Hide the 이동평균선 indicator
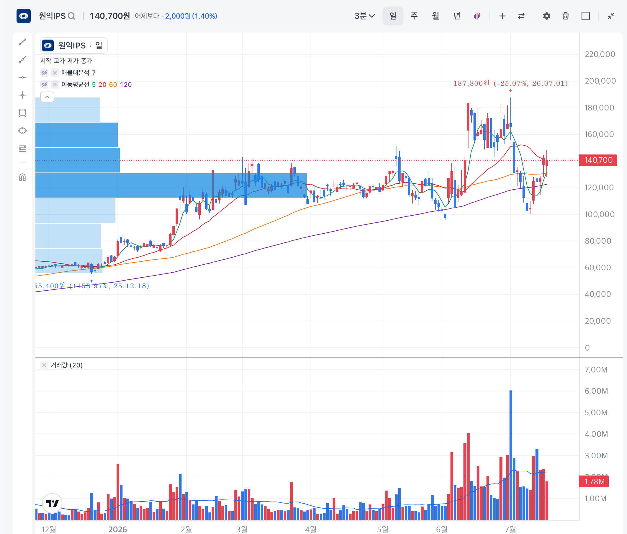The width and height of the screenshot is (627, 534). pos(44,84)
